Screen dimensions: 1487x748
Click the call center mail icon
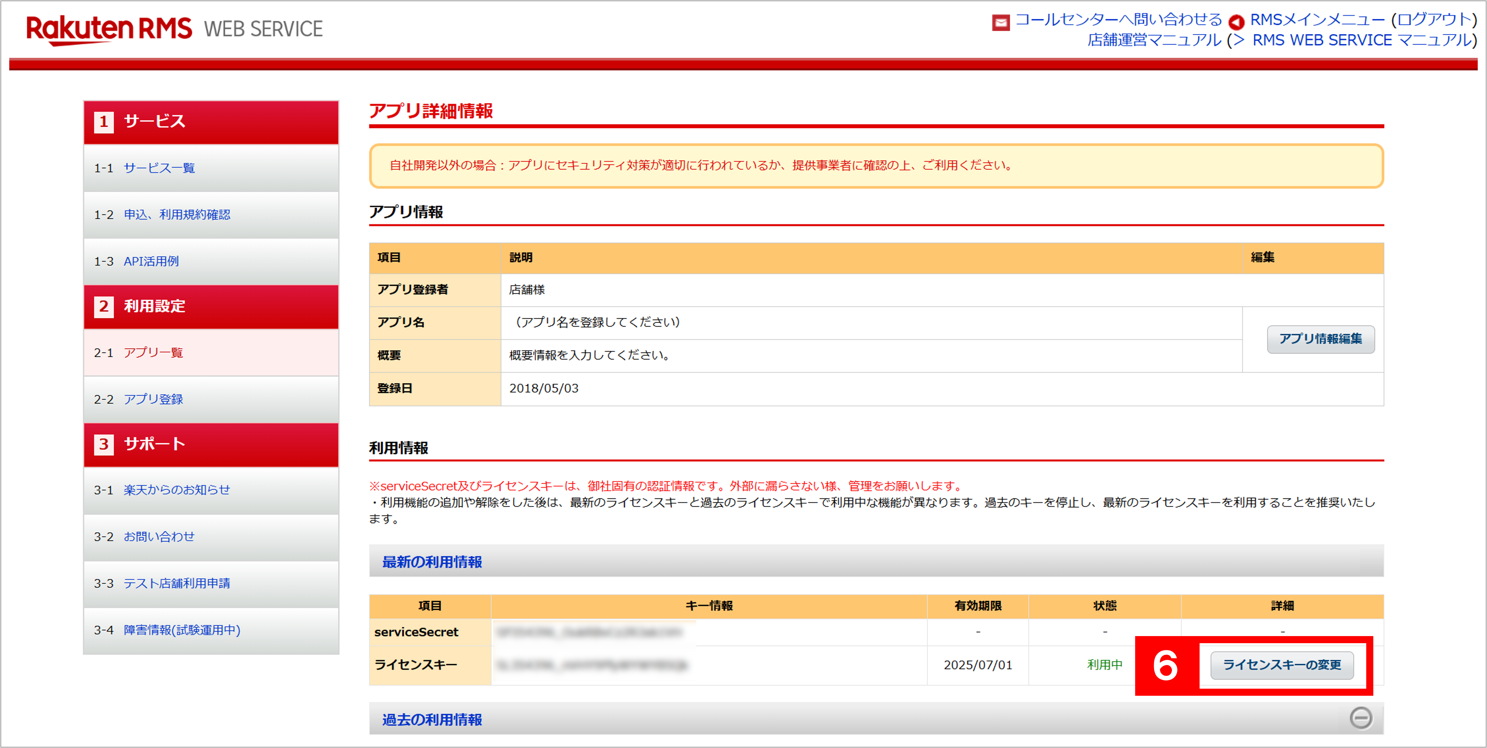coord(1000,22)
